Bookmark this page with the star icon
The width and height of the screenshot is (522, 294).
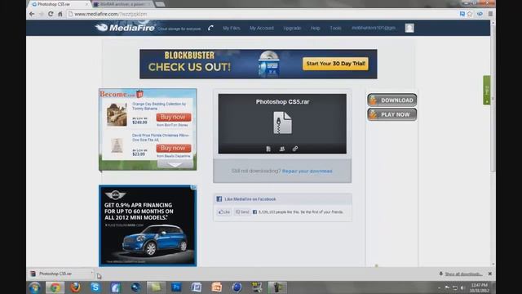click(x=470, y=14)
